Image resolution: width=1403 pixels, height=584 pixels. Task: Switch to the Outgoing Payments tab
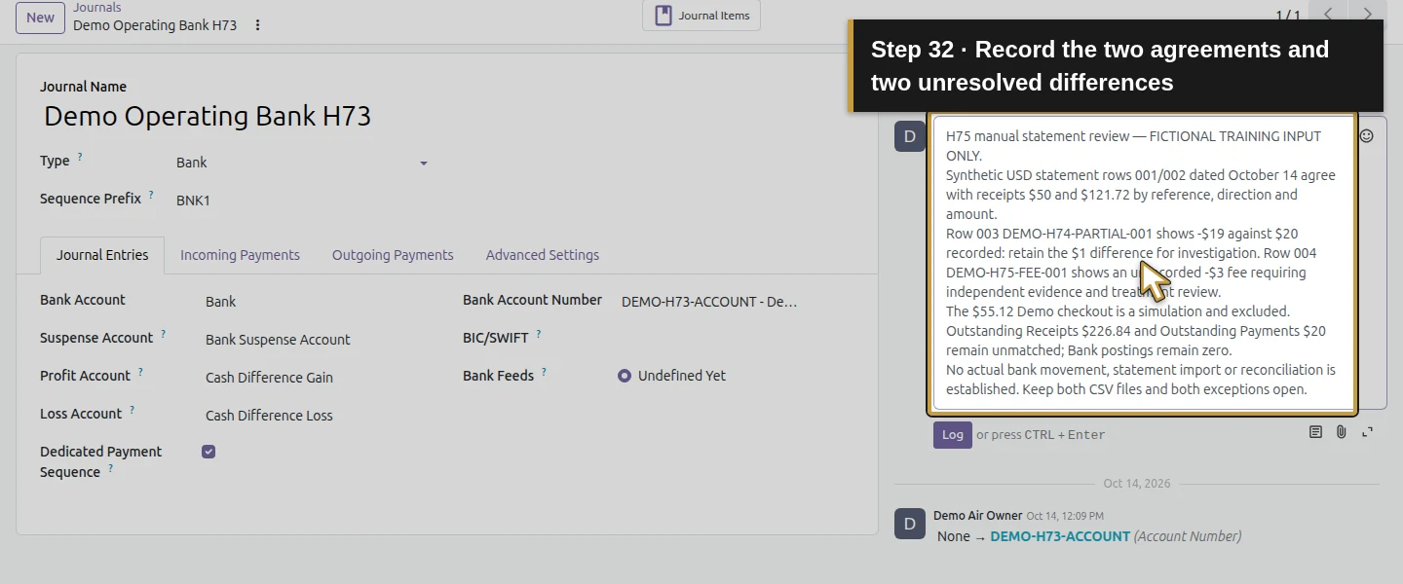pos(393,255)
